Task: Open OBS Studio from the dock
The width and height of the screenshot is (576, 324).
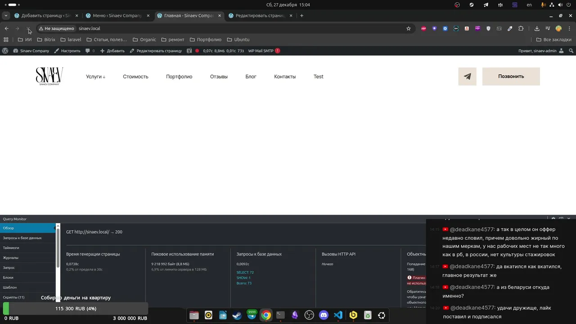Action: click(309, 315)
